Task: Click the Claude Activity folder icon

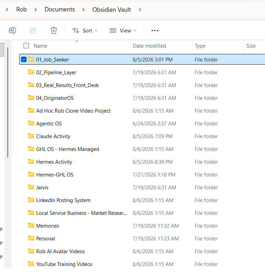Action: (31, 136)
